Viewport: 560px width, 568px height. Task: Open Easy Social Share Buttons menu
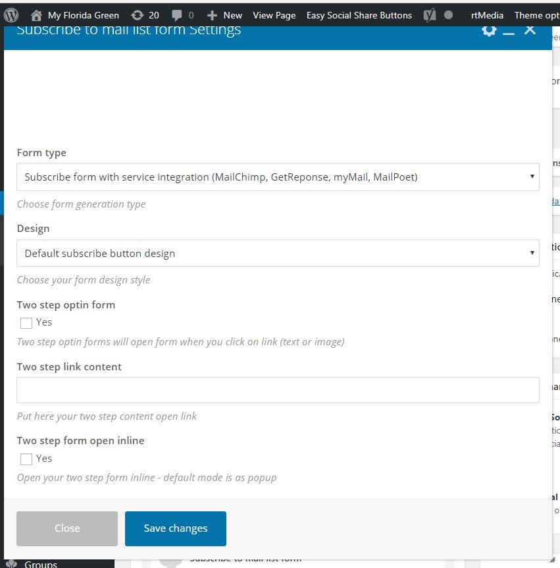(x=359, y=15)
